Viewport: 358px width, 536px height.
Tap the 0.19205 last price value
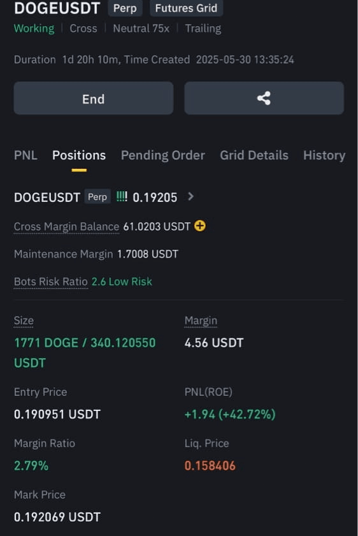click(x=155, y=197)
